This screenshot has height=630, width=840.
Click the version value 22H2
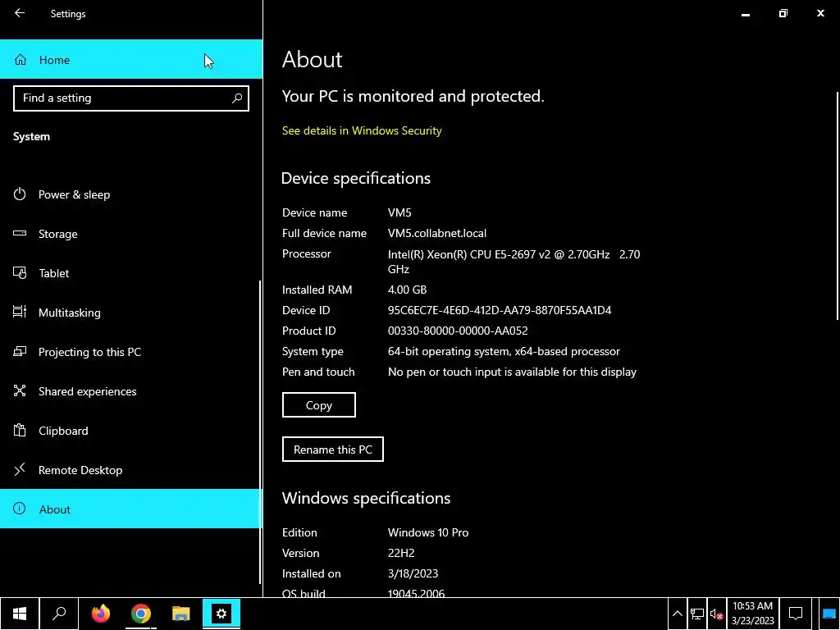401,553
